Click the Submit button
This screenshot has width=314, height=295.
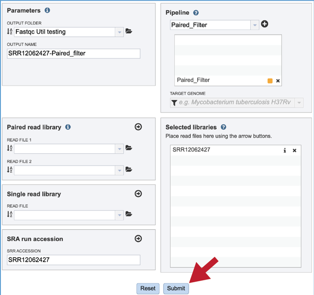[176, 288]
